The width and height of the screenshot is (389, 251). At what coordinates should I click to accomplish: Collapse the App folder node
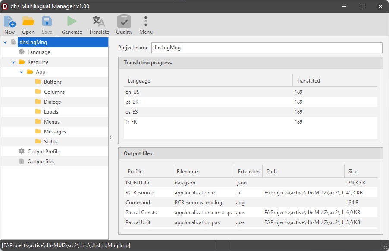point(21,72)
